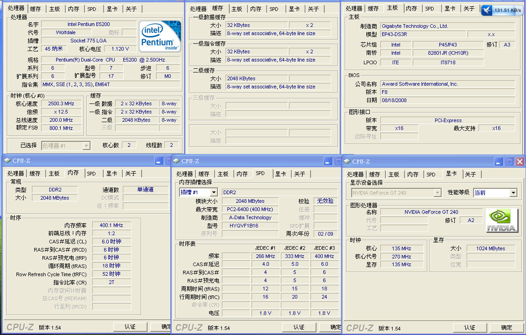Click the channel mode value "单通道"
Screen dimensions: 526x335
coord(145,189)
